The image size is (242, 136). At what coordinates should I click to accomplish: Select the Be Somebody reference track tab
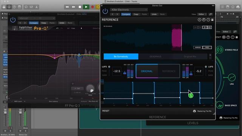coord(121,57)
